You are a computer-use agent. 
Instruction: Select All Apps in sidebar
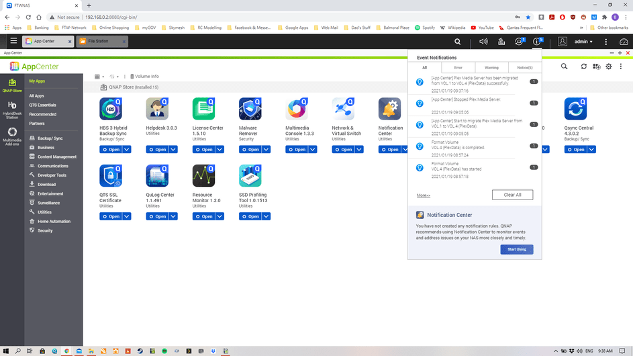[37, 96]
